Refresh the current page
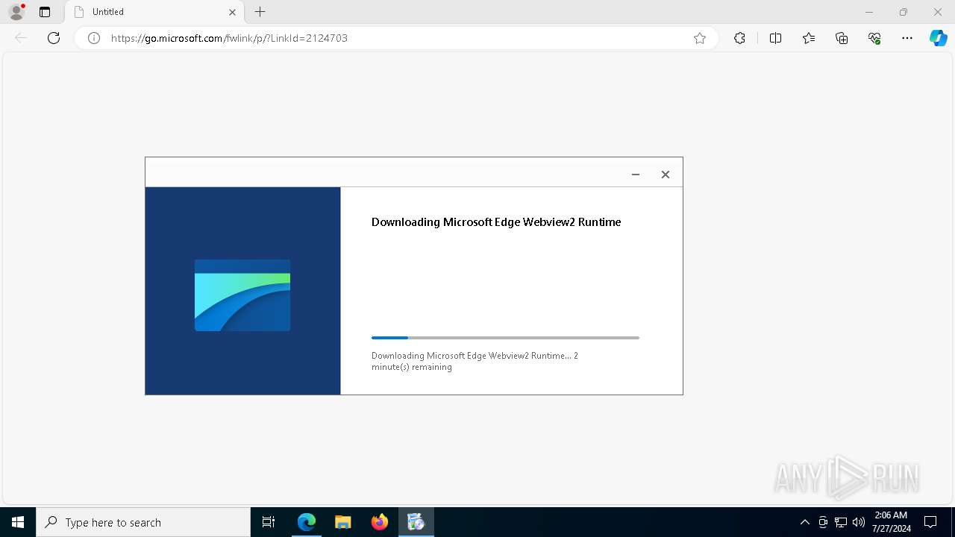The width and height of the screenshot is (955, 537). [54, 38]
